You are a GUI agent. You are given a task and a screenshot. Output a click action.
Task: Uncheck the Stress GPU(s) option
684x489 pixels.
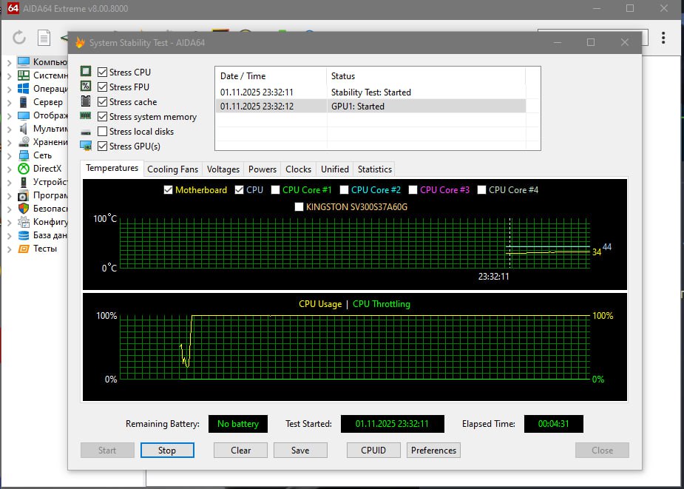(x=102, y=146)
